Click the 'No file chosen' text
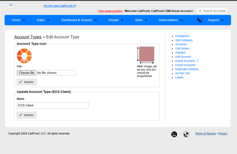This screenshot has height=154, width=237. click(x=47, y=73)
